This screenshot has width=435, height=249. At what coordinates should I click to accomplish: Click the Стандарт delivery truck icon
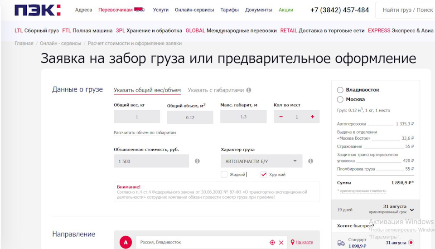tap(341, 243)
